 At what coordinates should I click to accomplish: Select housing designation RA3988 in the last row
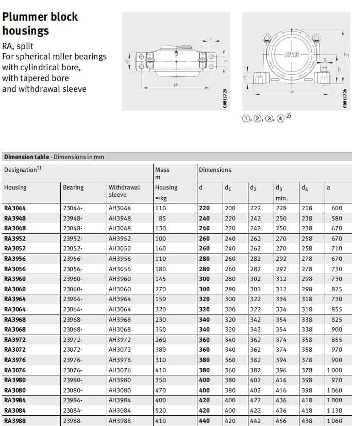tap(15, 421)
